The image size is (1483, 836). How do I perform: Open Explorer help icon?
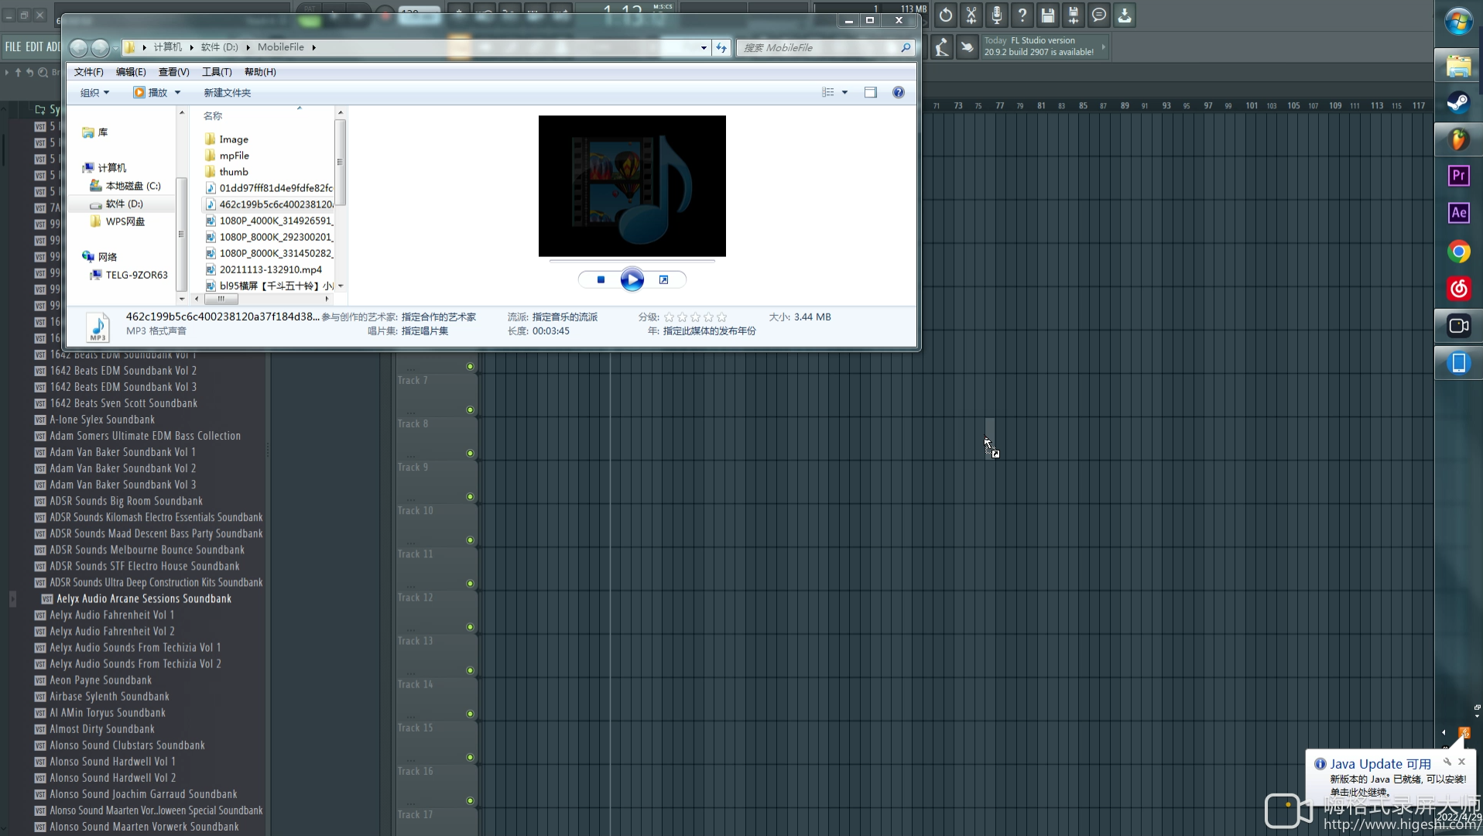(899, 92)
